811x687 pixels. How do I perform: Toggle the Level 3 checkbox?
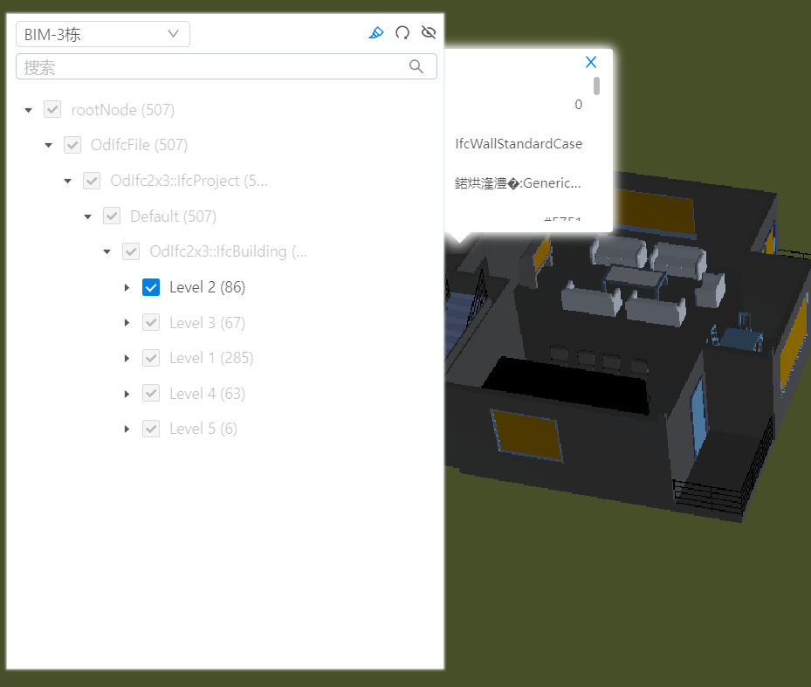pyautogui.click(x=151, y=322)
